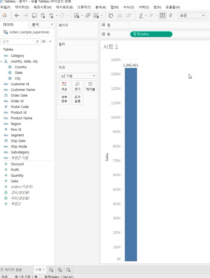
Task: Click the 도구 설명 tooltip mark card
Action: point(77,99)
